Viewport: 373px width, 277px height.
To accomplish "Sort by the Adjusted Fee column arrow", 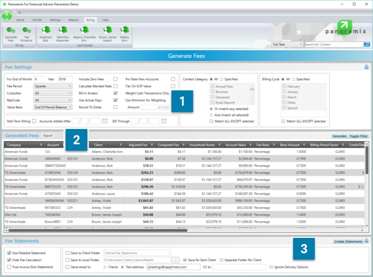I will (152, 145).
